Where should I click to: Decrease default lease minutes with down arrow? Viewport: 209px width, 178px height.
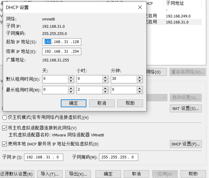click(140, 81)
